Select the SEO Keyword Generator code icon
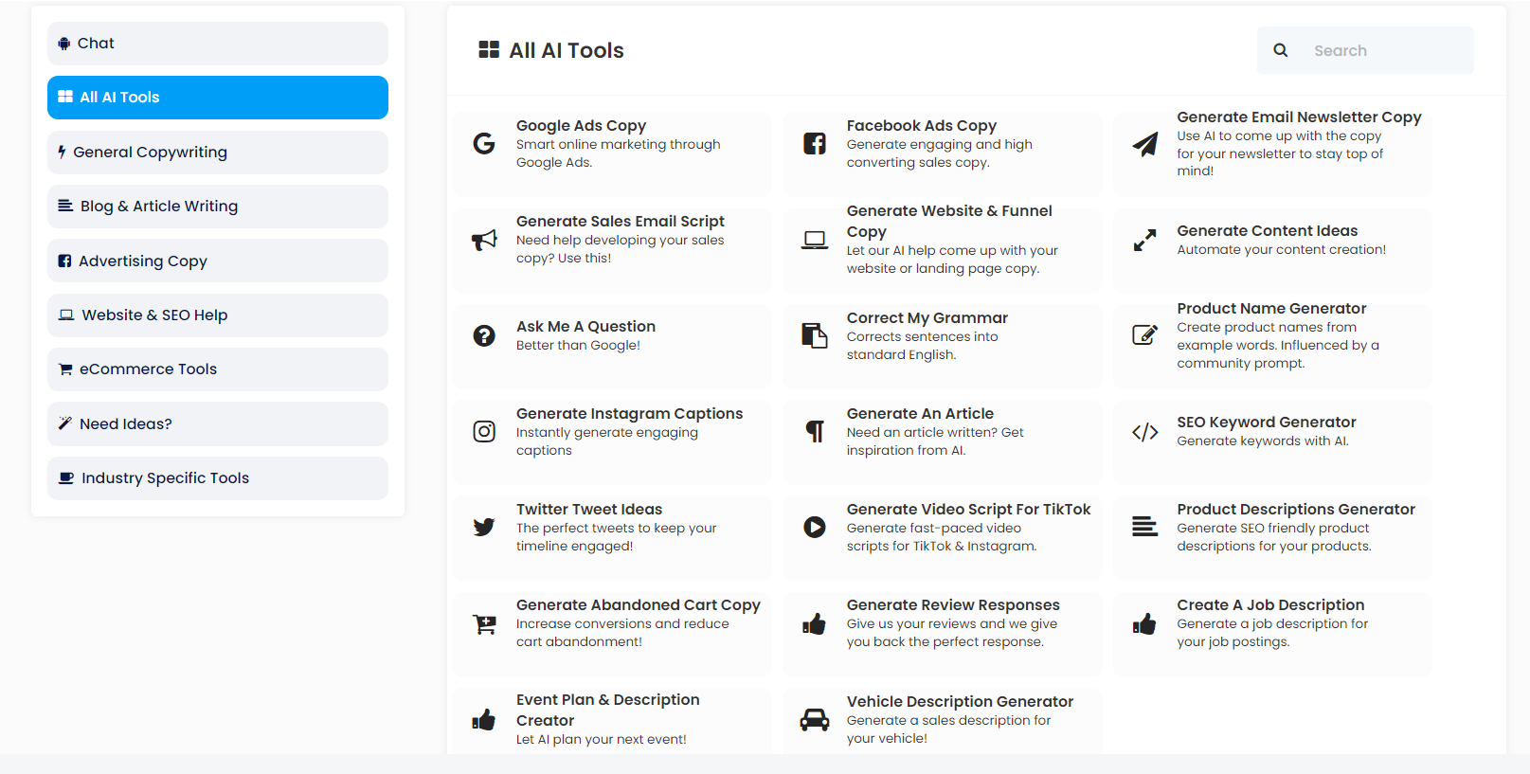This screenshot has width=1530, height=774. pyautogui.click(x=1145, y=431)
